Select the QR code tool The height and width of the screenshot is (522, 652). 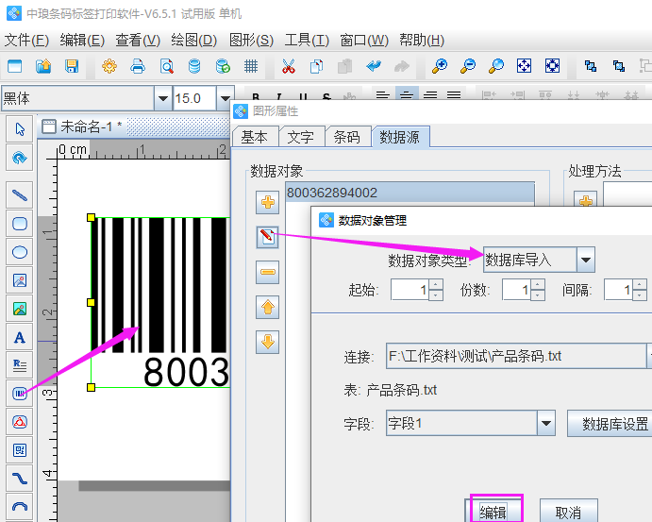coord(20,450)
